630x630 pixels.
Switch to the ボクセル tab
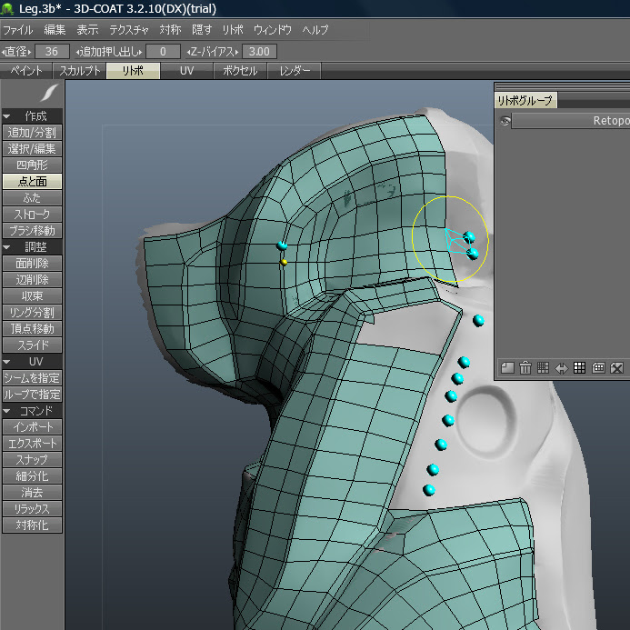[239, 71]
